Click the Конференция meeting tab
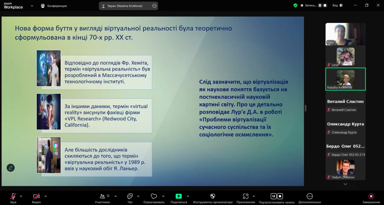Viewport: 384px width, 205px height. click(x=54, y=6)
